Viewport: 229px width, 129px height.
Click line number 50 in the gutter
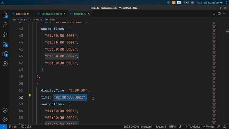(x=21, y=83)
